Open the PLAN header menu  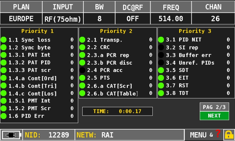point(21,7)
